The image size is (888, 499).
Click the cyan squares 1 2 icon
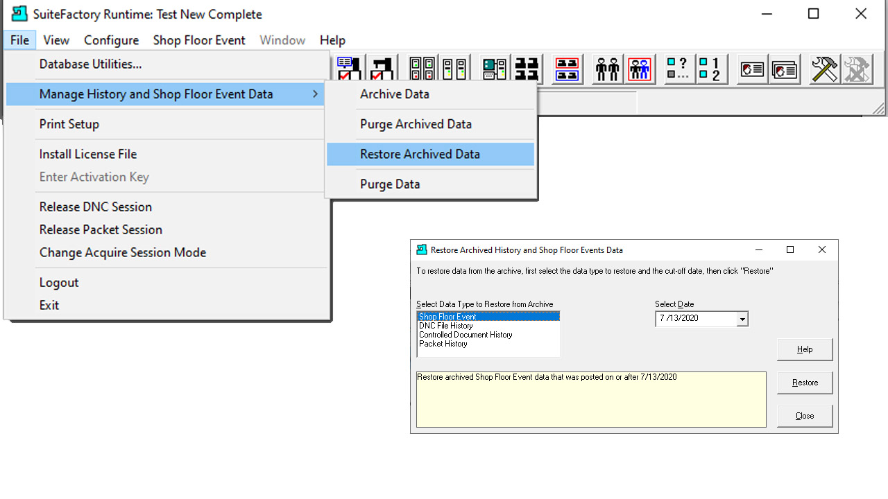point(711,69)
